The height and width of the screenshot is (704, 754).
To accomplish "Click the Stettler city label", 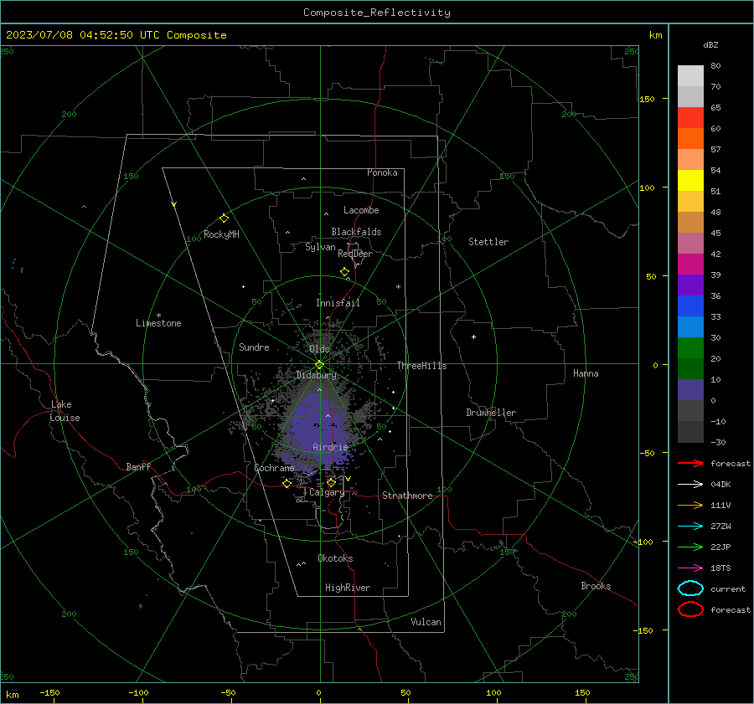I will click(x=488, y=242).
